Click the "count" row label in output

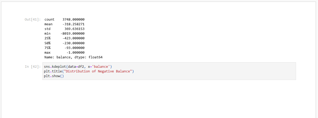click(x=49, y=20)
